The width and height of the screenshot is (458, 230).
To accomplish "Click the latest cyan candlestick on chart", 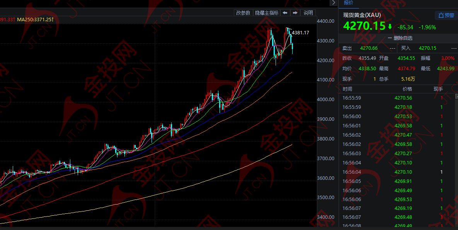I will coord(293,48).
